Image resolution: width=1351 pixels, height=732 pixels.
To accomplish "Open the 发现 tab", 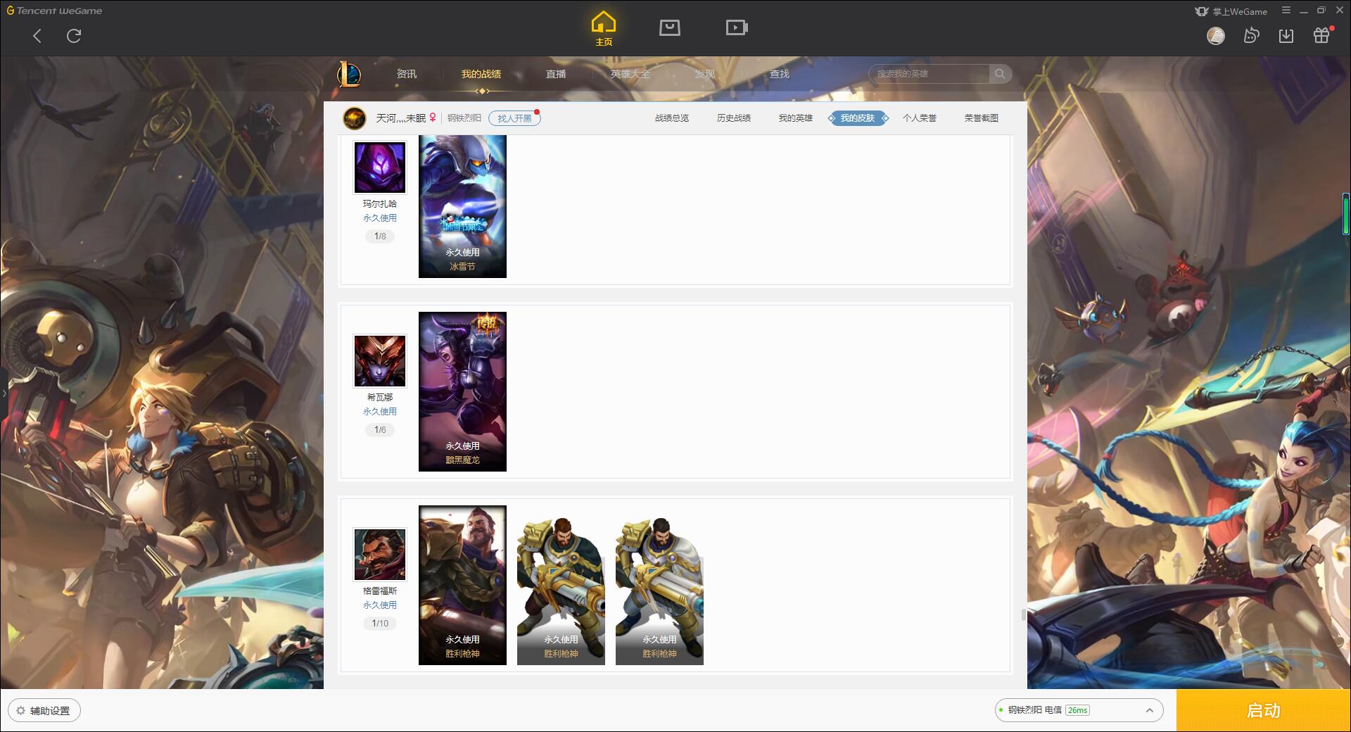I will tap(705, 74).
